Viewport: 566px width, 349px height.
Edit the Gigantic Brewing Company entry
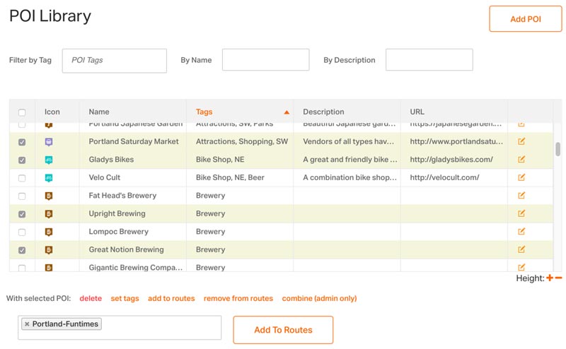[x=521, y=267]
